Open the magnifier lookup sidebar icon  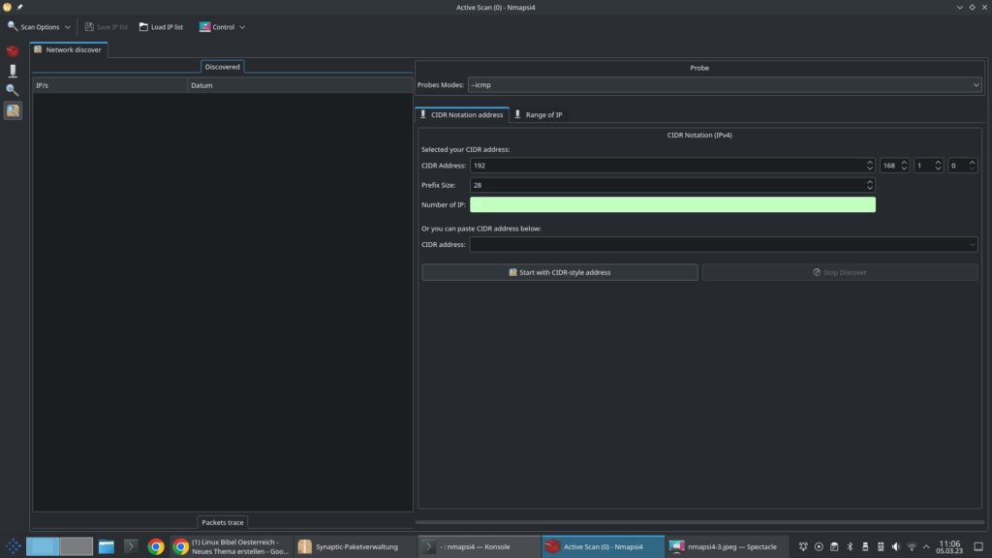(x=13, y=90)
